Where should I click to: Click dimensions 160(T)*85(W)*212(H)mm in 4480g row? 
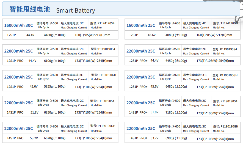[93, 35]
